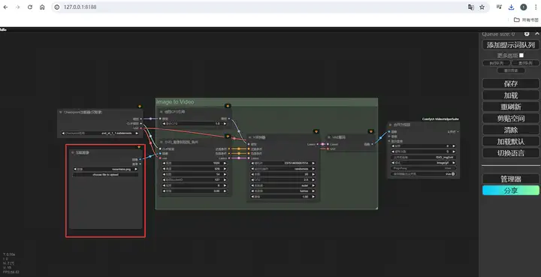Viewport: 541px width, 277px height.
Task: Click the fox badge above the Load Image node
Action: [139, 147]
